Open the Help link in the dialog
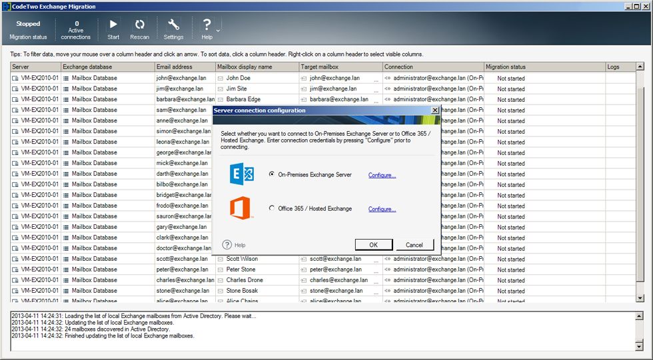 pos(240,246)
